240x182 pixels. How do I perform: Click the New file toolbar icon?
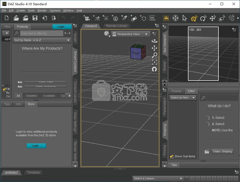coord(6,18)
